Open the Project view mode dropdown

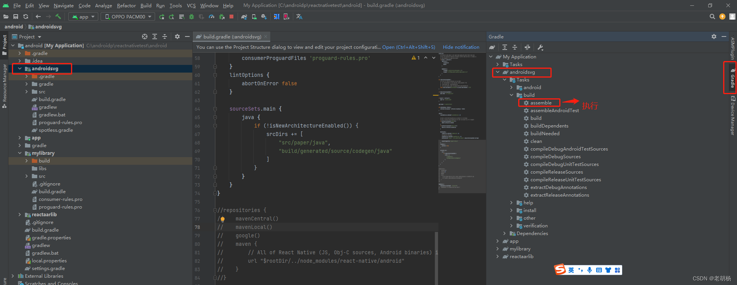pos(26,36)
